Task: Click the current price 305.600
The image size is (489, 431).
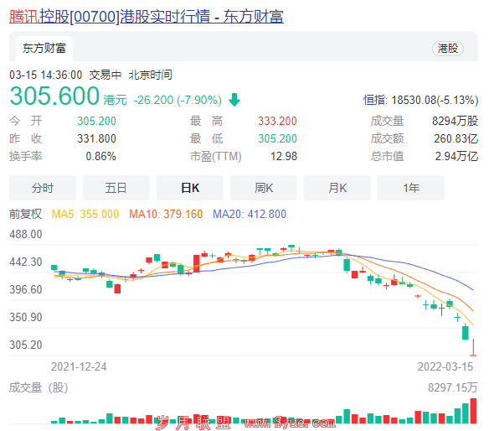Action: [54, 96]
